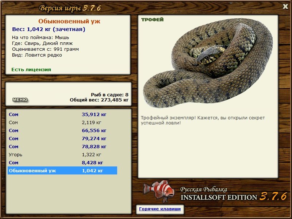Image resolution: width=292 pixels, height=219 pixels.
Task: Click the Общий вес 273,485 кг summary
Action: pos(99,100)
